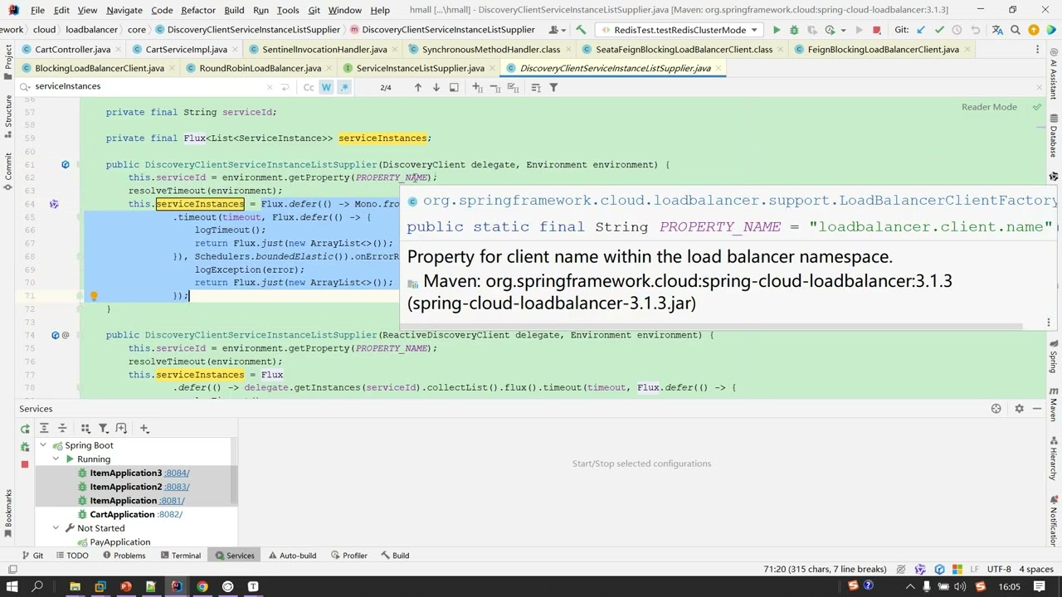Image resolution: width=1062 pixels, height=597 pixels.
Task: Open the TODO tool window
Action: pyautogui.click(x=71, y=556)
